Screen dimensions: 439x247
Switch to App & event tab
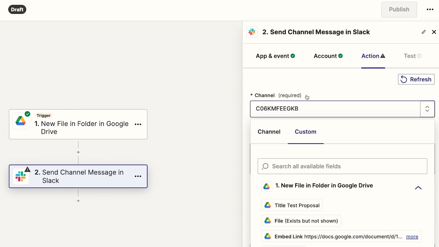click(x=275, y=56)
